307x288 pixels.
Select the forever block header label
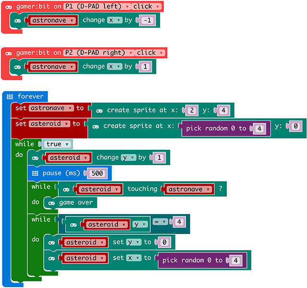[x=30, y=96]
